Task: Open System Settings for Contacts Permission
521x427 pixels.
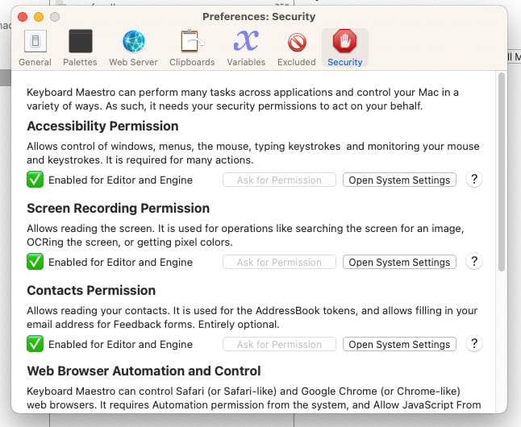Action: click(x=399, y=344)
